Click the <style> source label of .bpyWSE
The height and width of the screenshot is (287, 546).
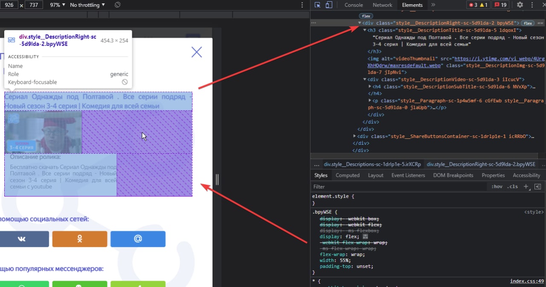534,212
